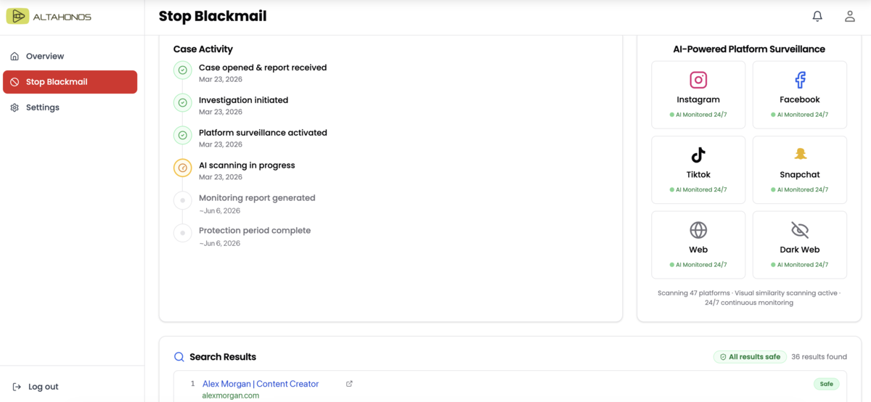Click the Snapchat ghost icon card
This screenshot has width=871, height=402.
click(799, 169)
